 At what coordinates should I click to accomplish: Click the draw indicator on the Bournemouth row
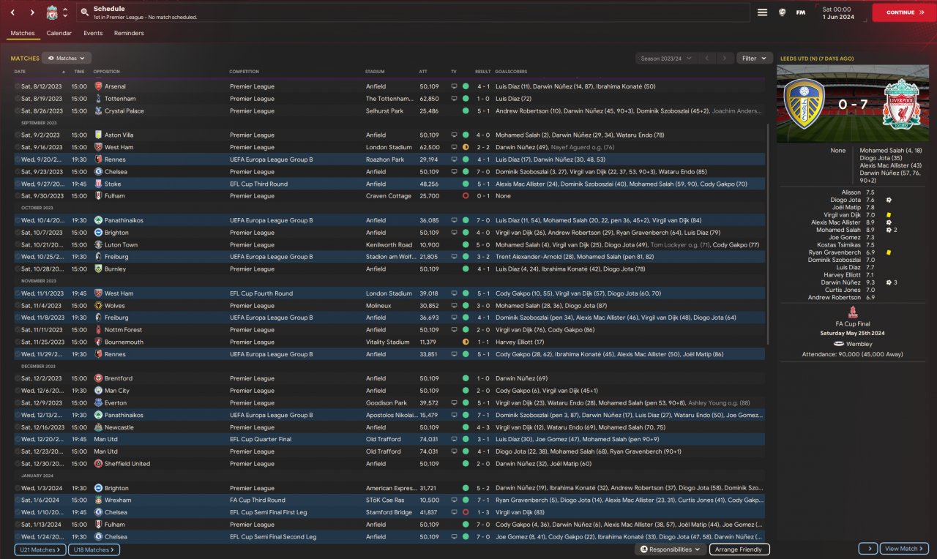[x=466, y=342]
